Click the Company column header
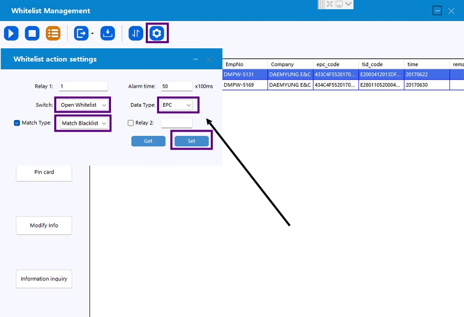 [290, 65]
